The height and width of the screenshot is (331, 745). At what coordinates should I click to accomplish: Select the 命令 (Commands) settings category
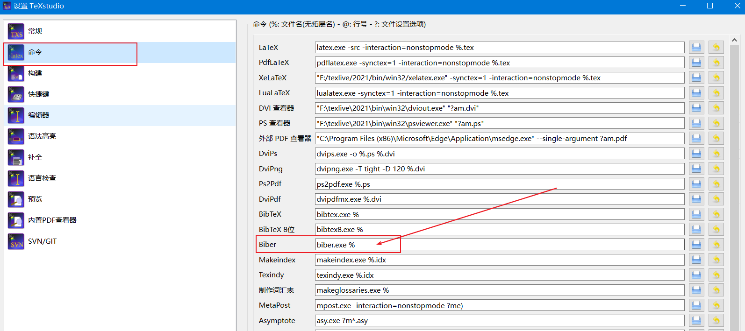pos(120,52)
